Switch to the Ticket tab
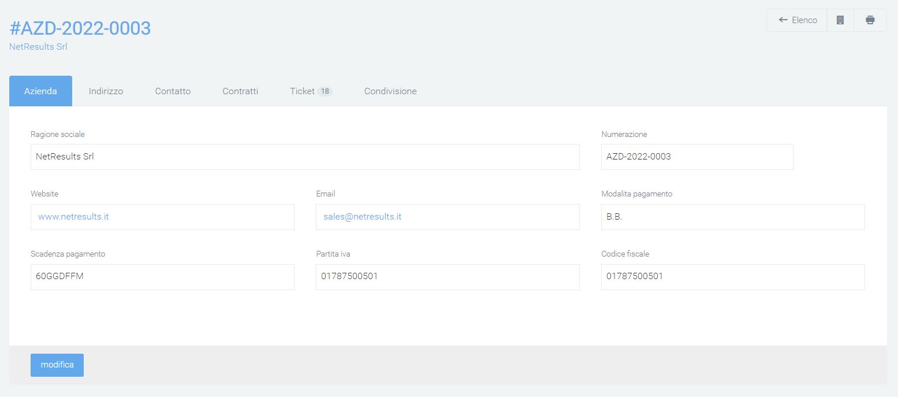 point(311,91)
